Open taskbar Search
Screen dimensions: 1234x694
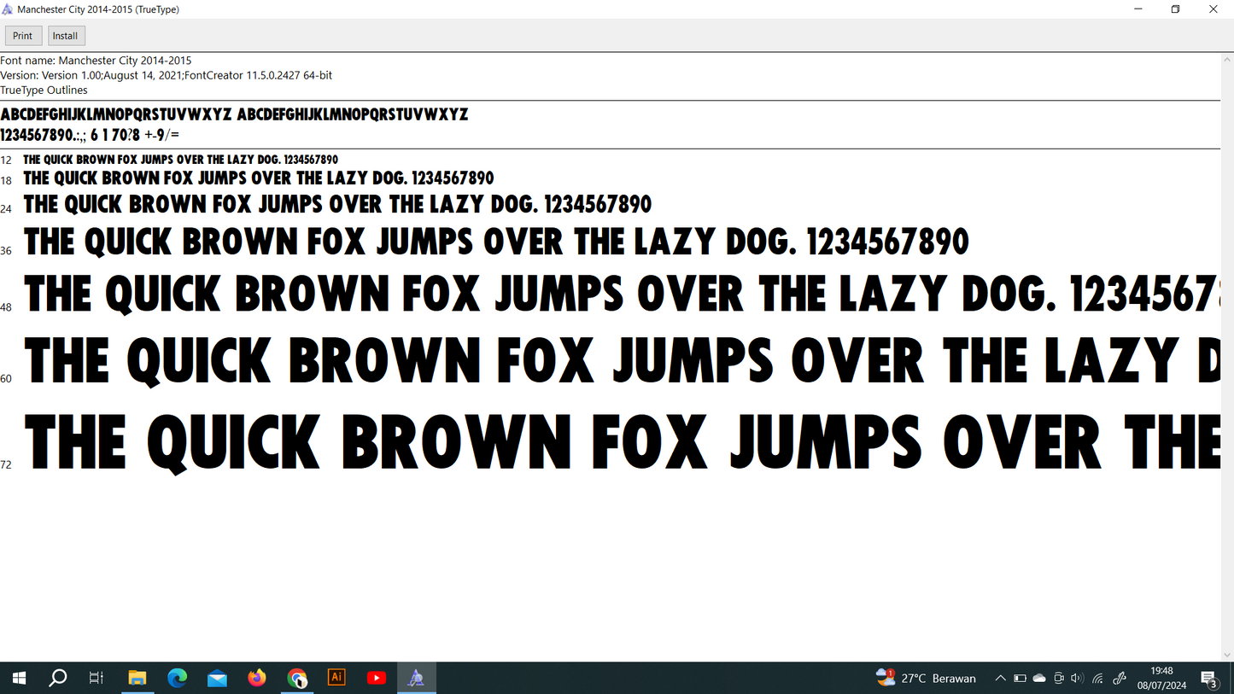(x=57, y=678)
